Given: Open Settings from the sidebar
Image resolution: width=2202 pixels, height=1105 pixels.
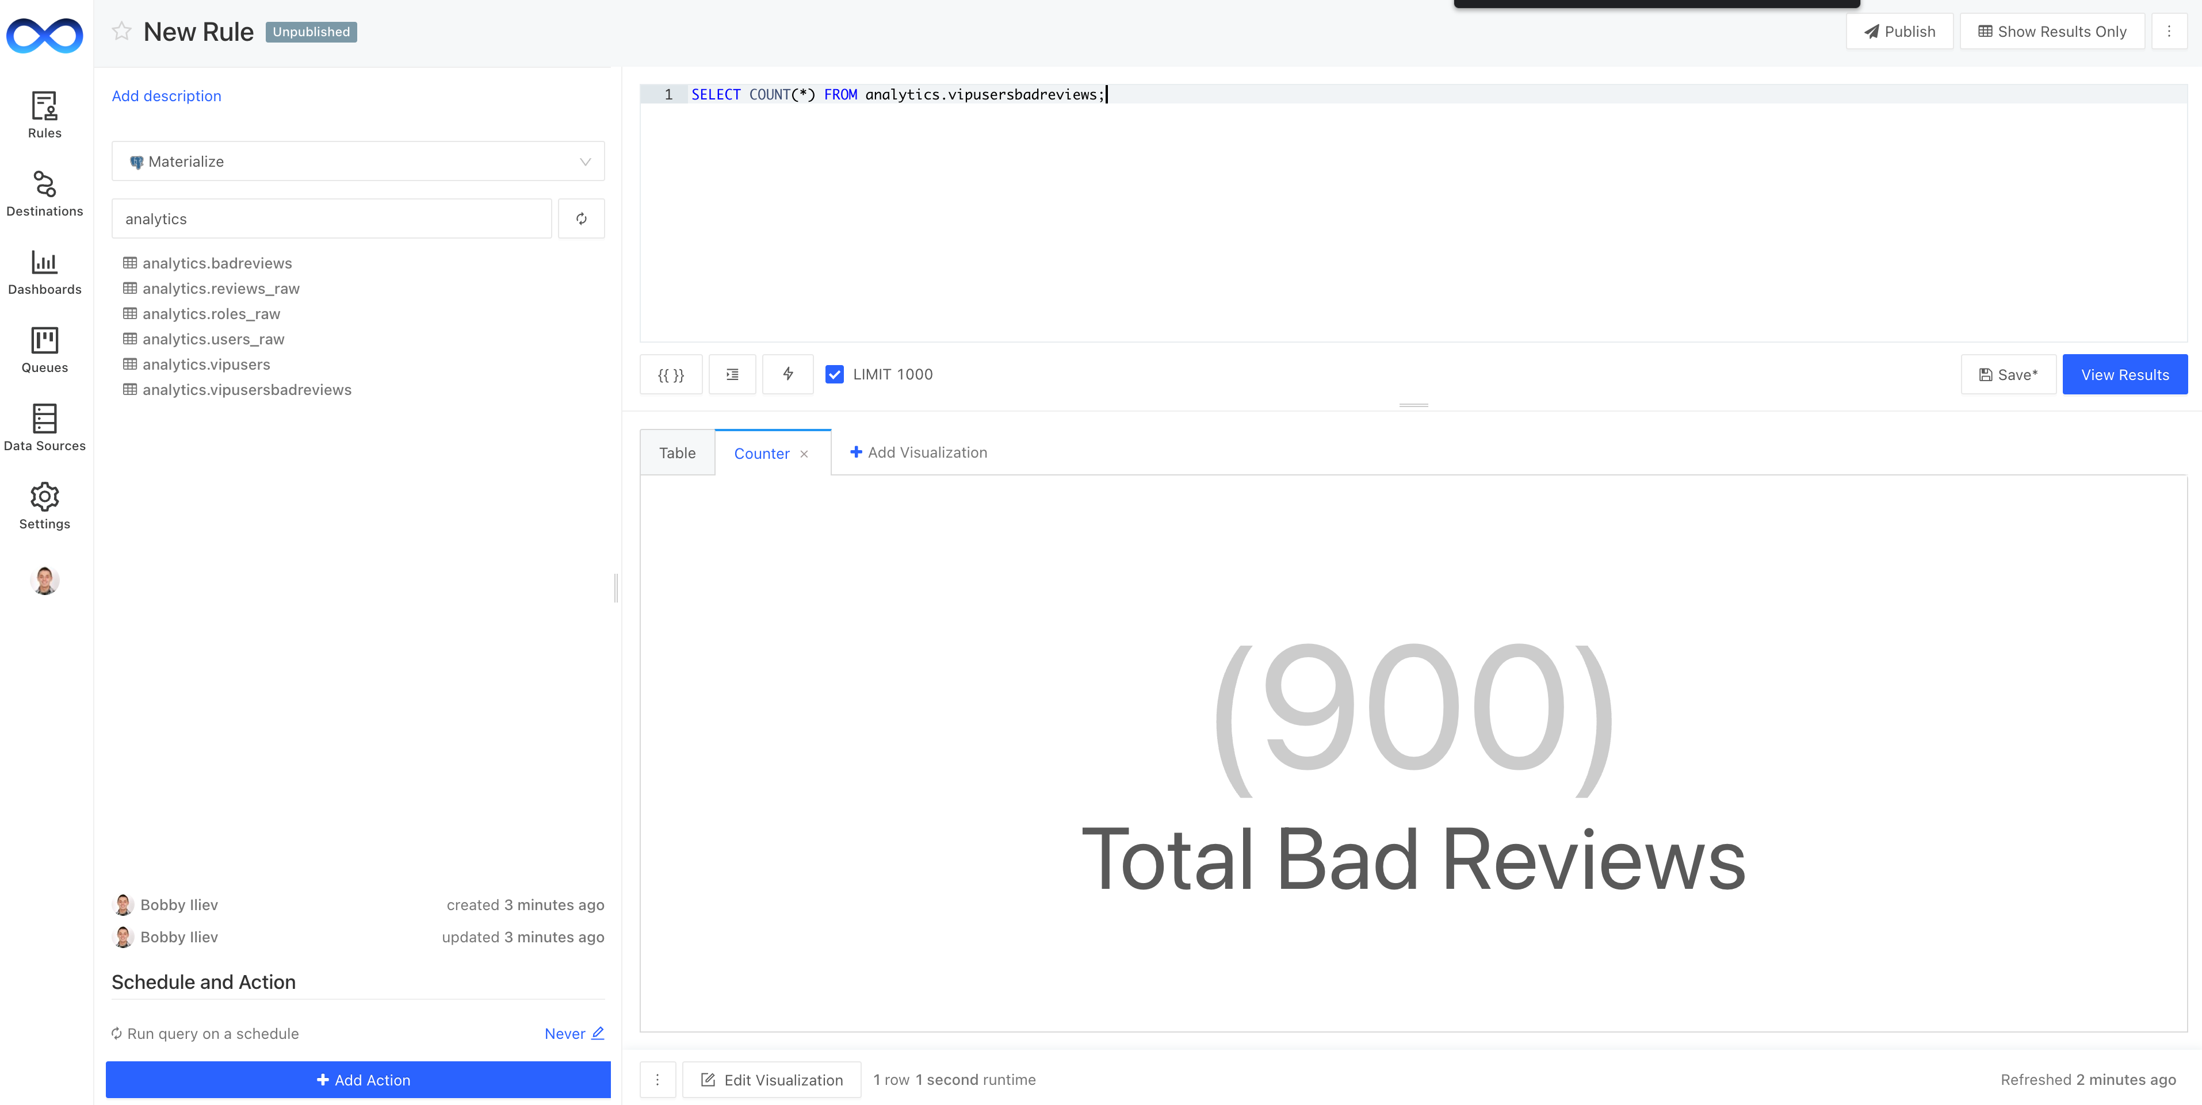Looking at the screenshot, I should [44, 506].
